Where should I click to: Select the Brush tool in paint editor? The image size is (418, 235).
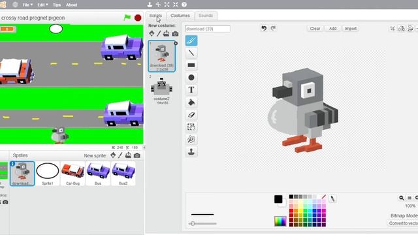click(x=191, y=40)
